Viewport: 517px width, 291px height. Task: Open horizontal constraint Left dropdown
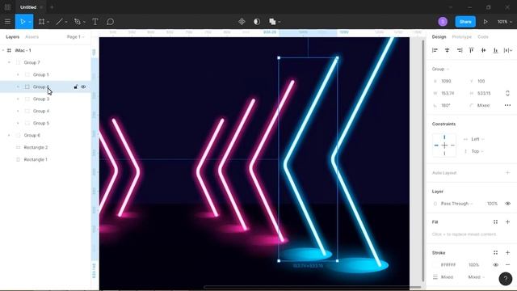point(477,139)
